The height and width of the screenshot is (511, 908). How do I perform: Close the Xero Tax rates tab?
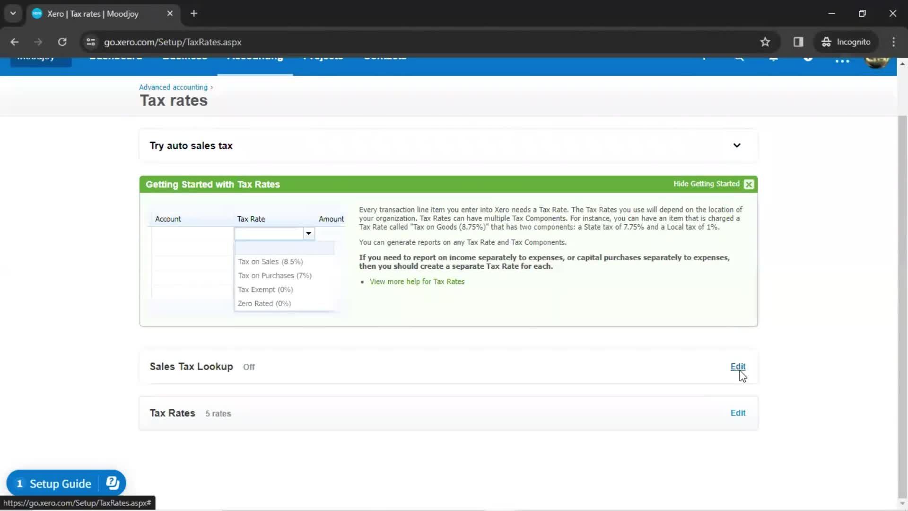tap(170, 13)
